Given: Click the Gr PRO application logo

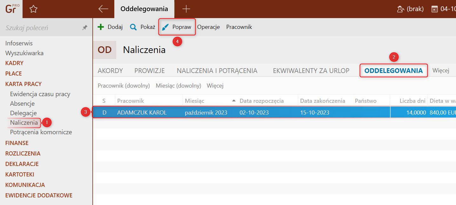Looking at the screenshot, I should click(x=12, y=9).
